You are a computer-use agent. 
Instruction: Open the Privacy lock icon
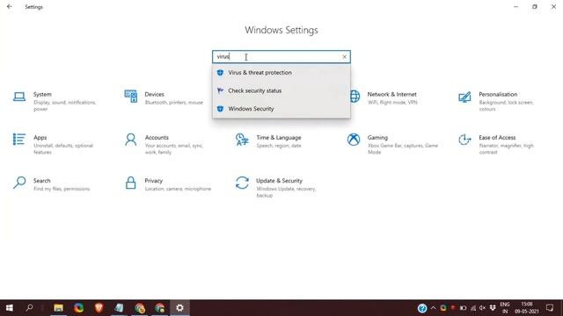point(131,183)
